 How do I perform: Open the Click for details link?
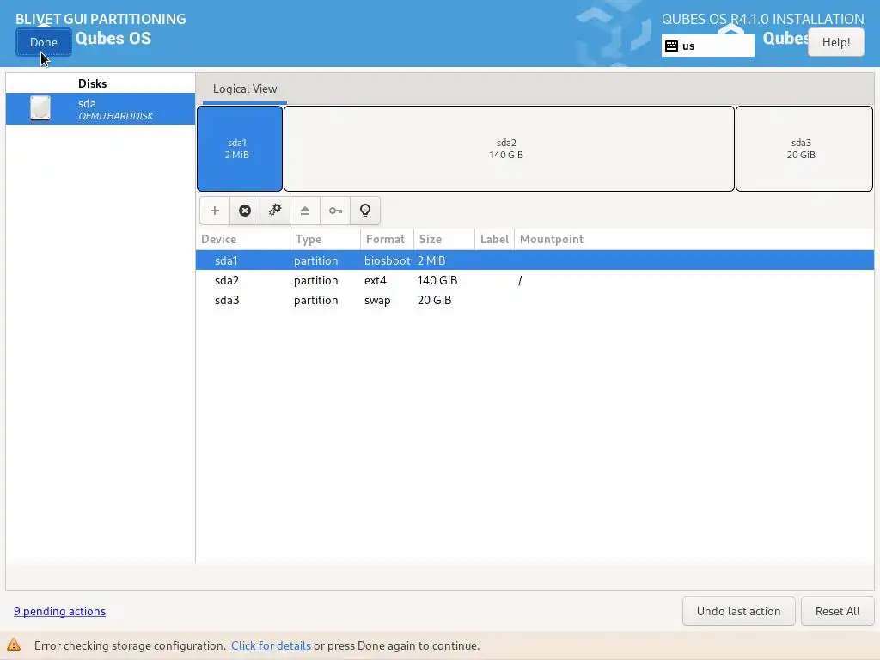point(271,645)
